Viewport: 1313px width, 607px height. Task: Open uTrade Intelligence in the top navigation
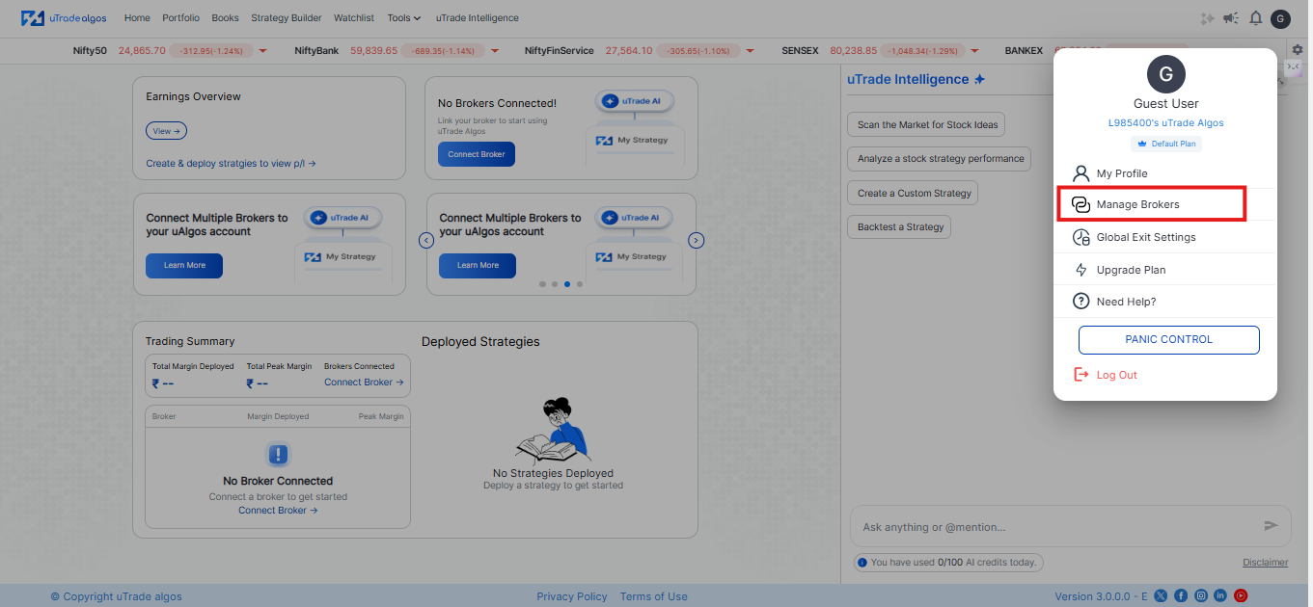tap(477, 18)
